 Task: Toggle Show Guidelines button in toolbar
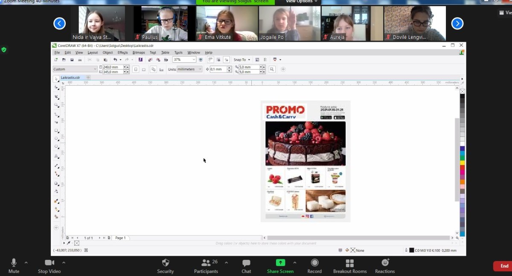pos(227,60)
